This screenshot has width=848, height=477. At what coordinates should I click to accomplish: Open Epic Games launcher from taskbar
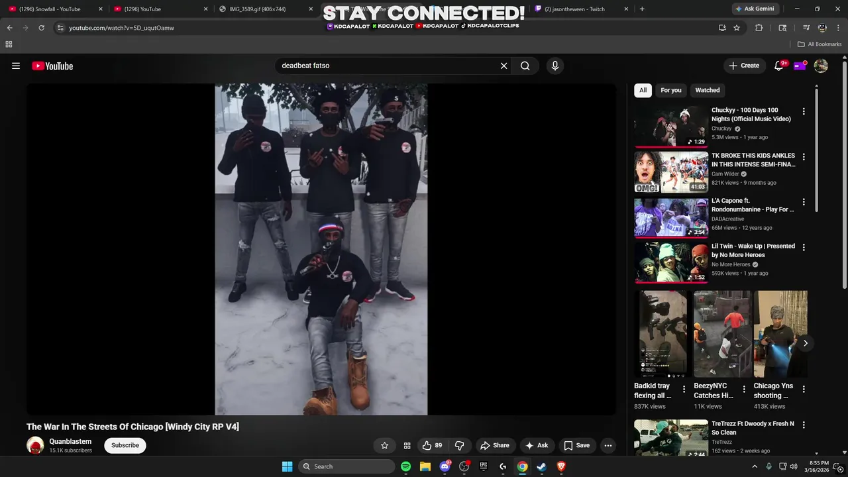pos(484,466)
